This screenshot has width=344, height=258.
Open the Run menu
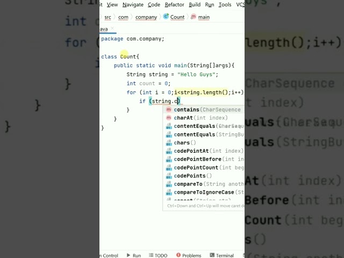[x=210, y=5]
